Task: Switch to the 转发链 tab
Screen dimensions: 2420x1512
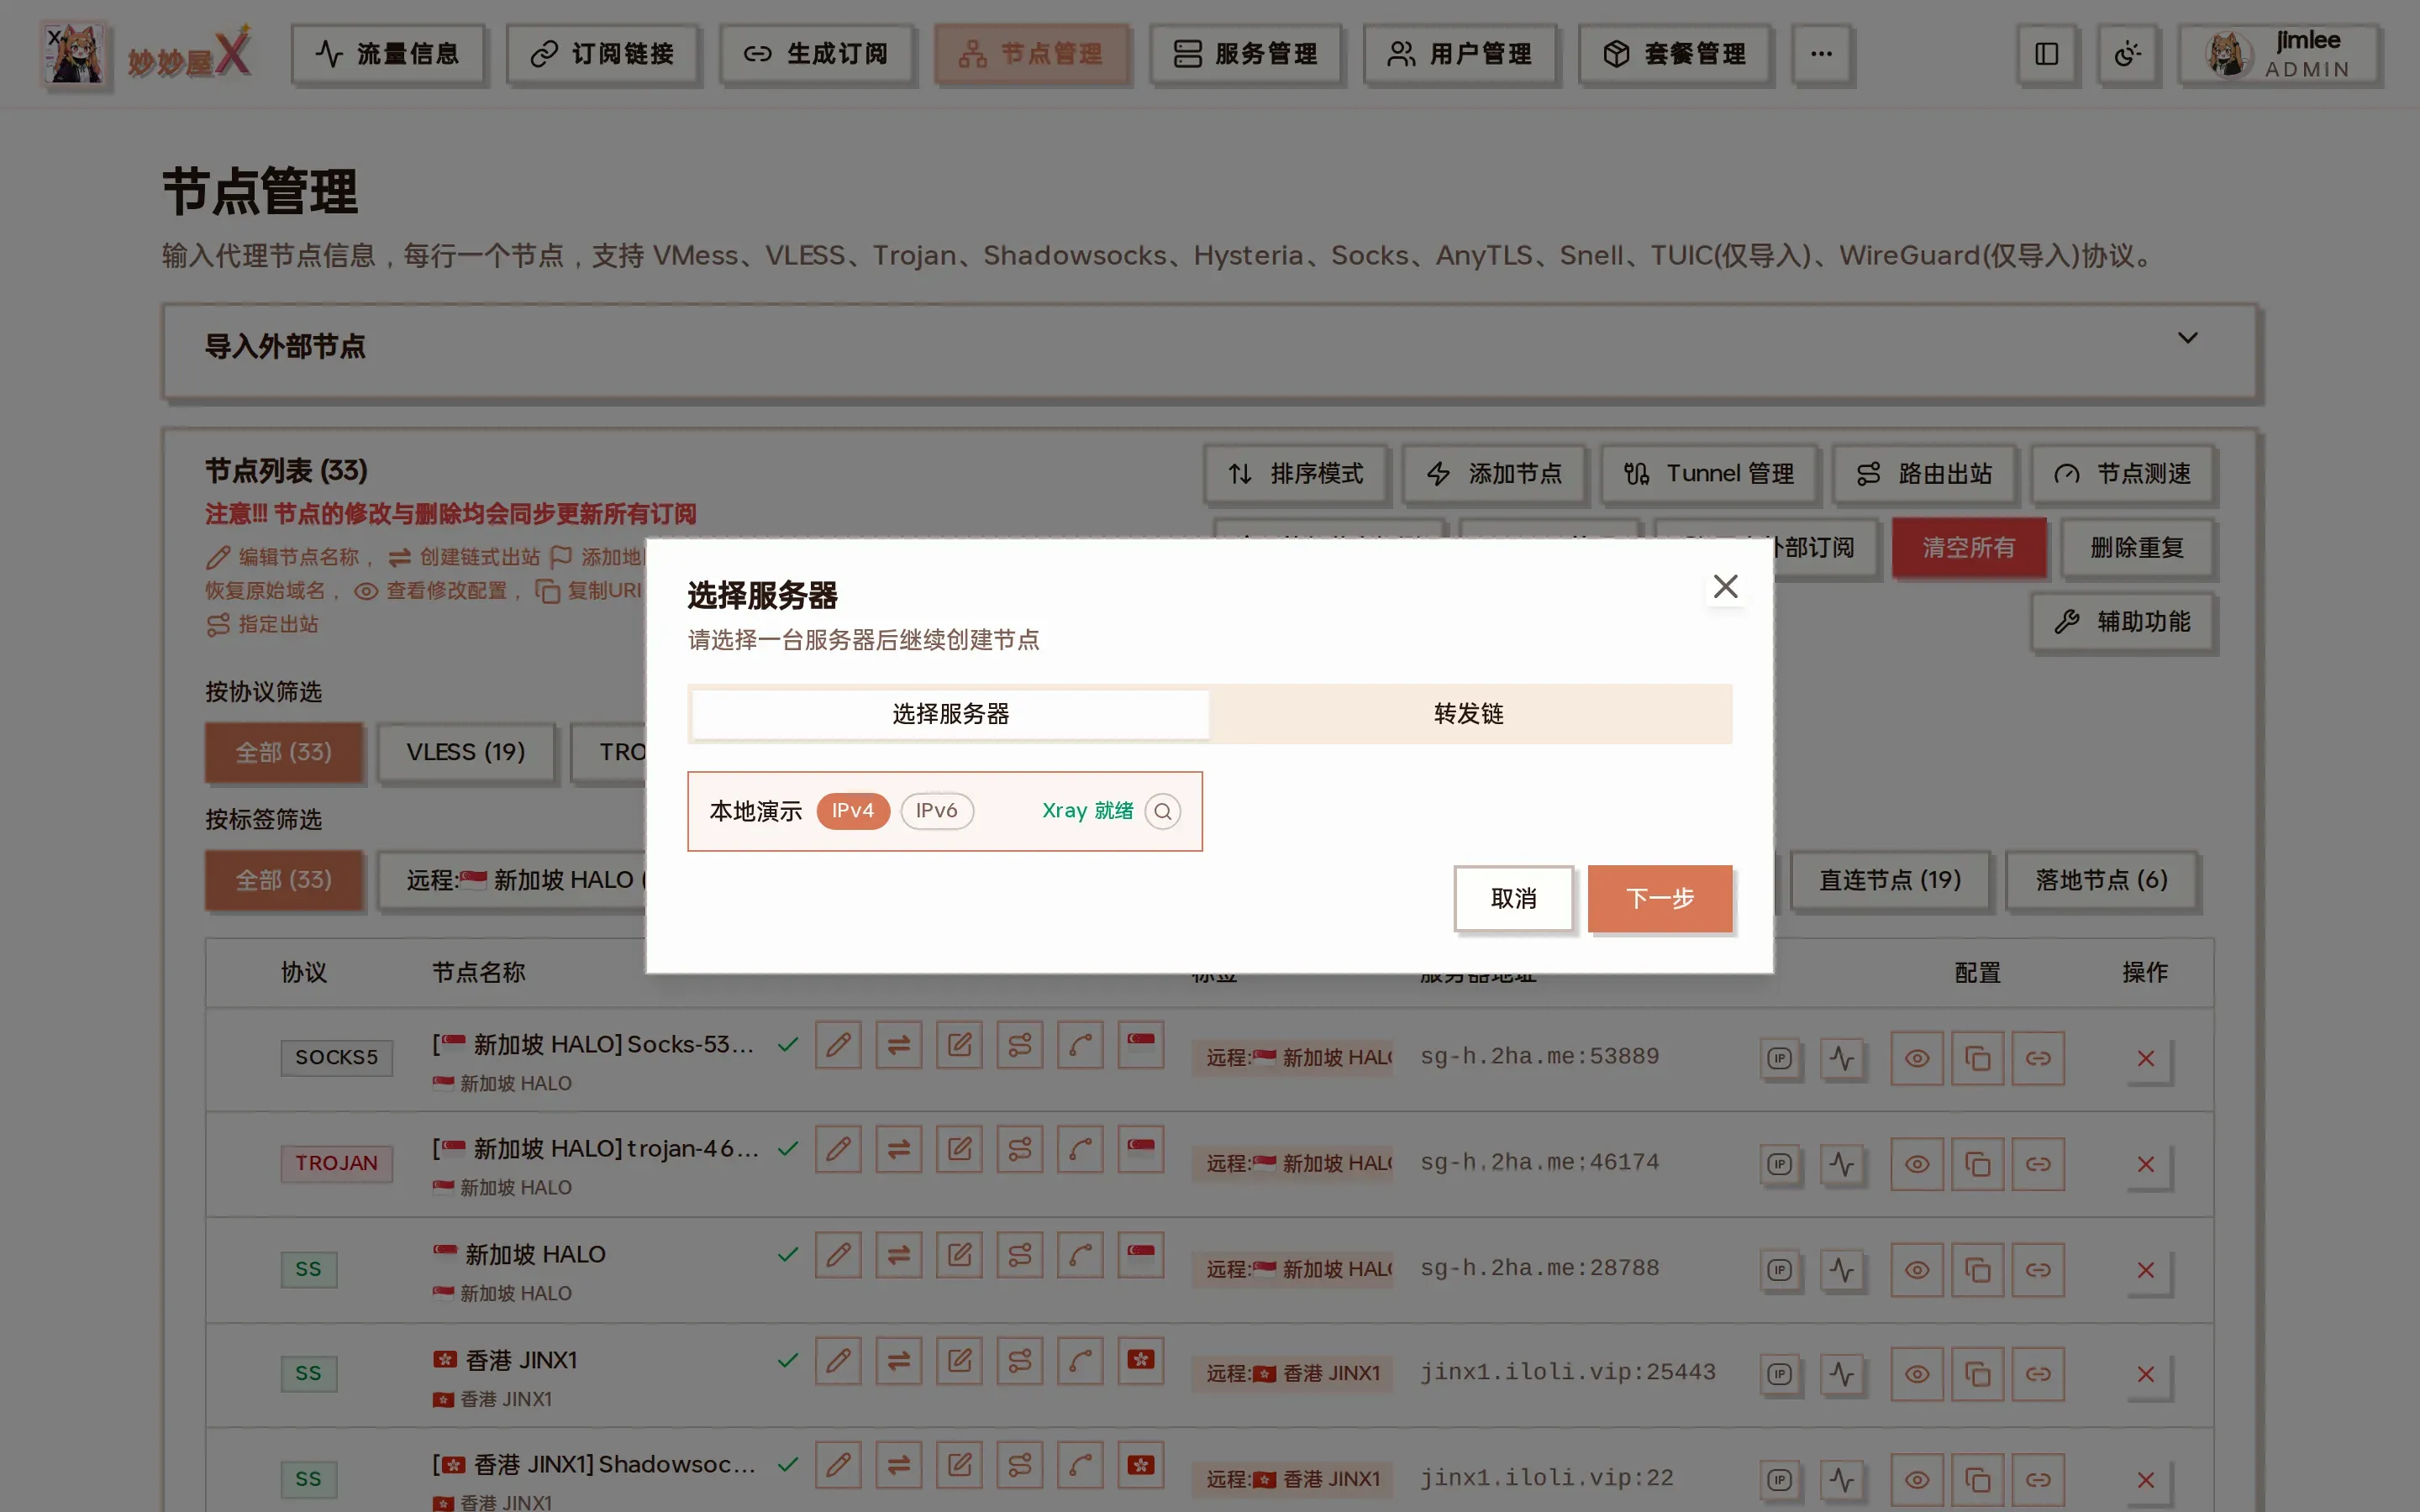Action: pyautogui.click(x=1469, y=714)
